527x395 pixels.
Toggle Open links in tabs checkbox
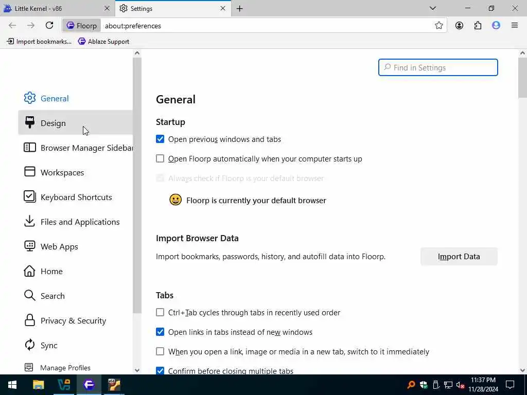pos(160,332)
